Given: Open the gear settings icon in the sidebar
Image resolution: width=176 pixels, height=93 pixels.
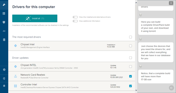Looking at the screenshot, I should [4, 70].
